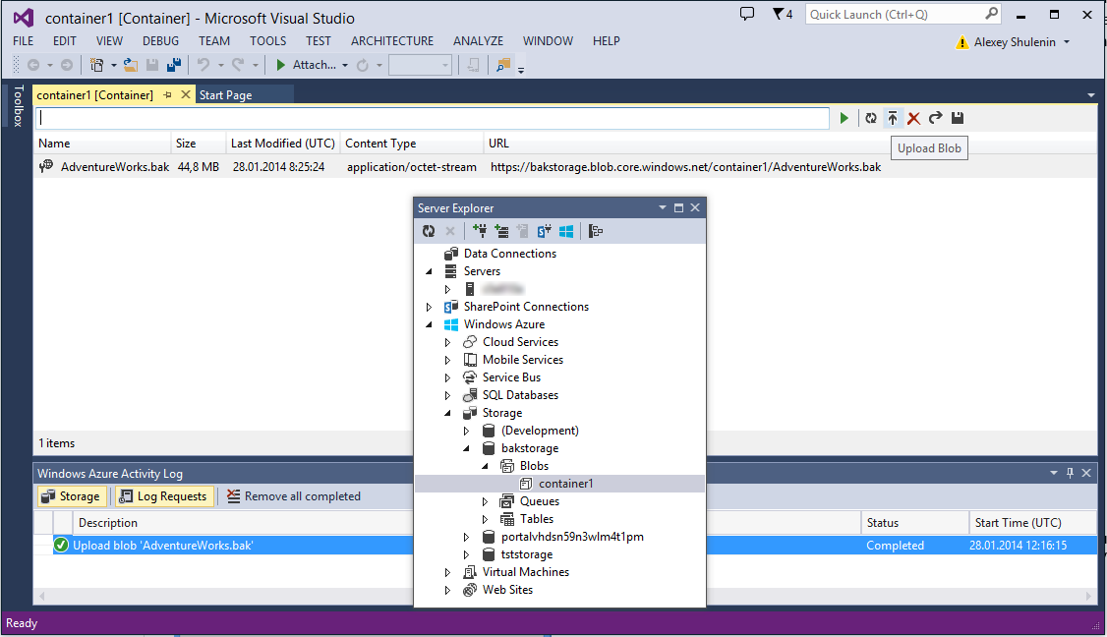This screenshot has height=637, width=1107.
Task: Refresh the blob list in the container tab
Action: tap(871, 118)
